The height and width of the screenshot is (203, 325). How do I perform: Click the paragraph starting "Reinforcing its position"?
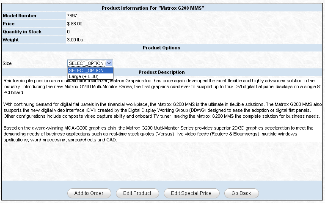click(x=162, y=87)
